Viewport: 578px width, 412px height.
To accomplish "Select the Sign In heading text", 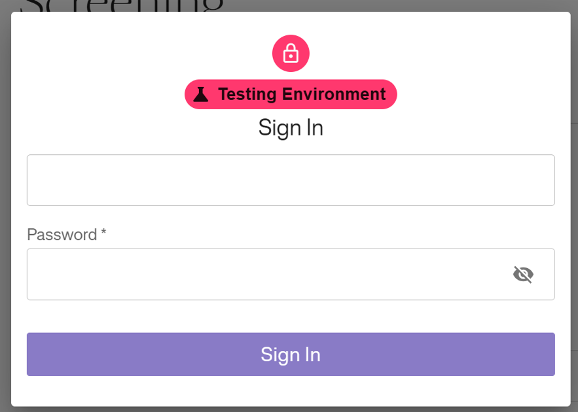I will (291, 128).
